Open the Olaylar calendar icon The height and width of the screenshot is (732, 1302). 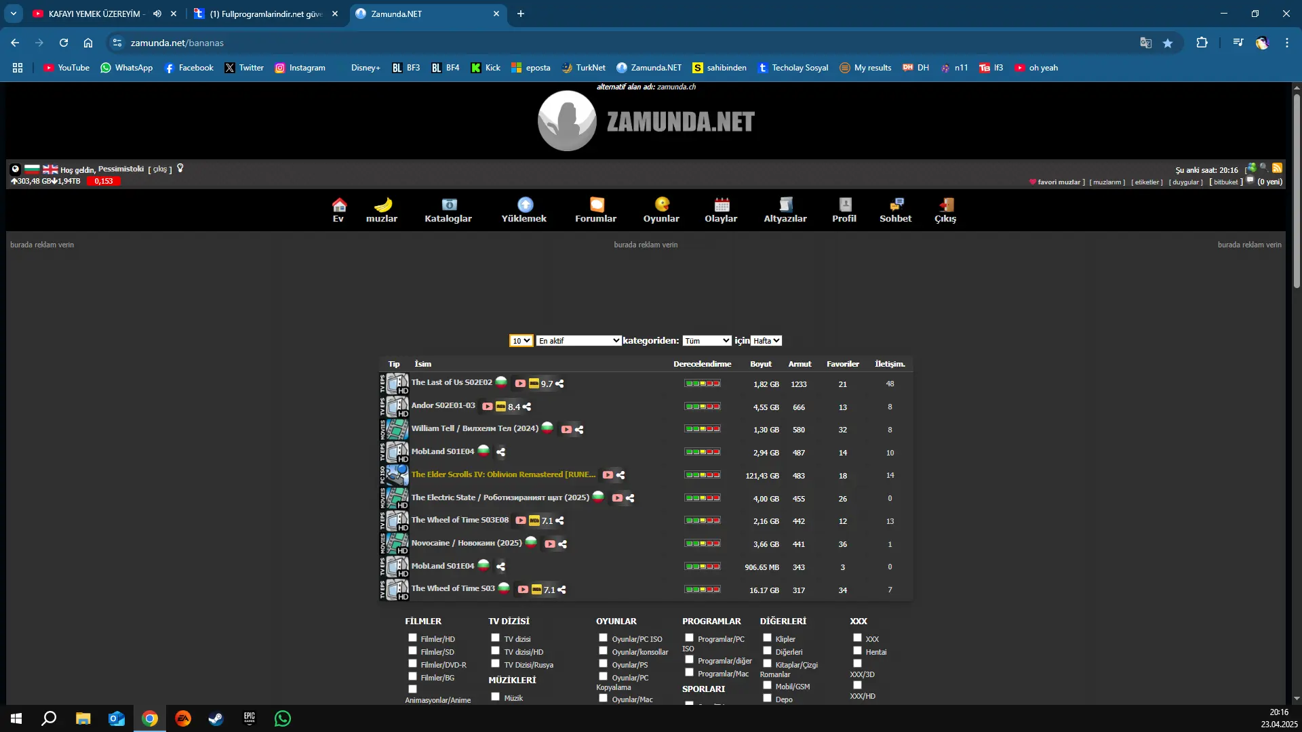pos(722,205)
